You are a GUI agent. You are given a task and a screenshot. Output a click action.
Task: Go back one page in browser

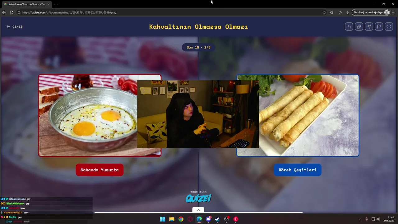tap(4, 12)
